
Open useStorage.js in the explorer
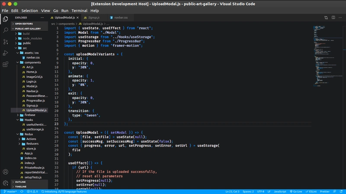pyautogui.click(x=29, y=129)
